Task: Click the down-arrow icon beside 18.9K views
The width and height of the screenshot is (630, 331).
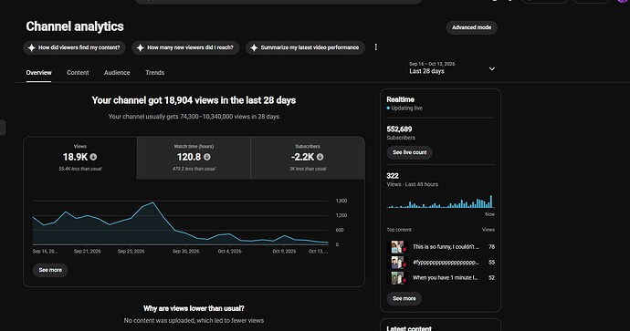Action: click(x=93, y=157)
